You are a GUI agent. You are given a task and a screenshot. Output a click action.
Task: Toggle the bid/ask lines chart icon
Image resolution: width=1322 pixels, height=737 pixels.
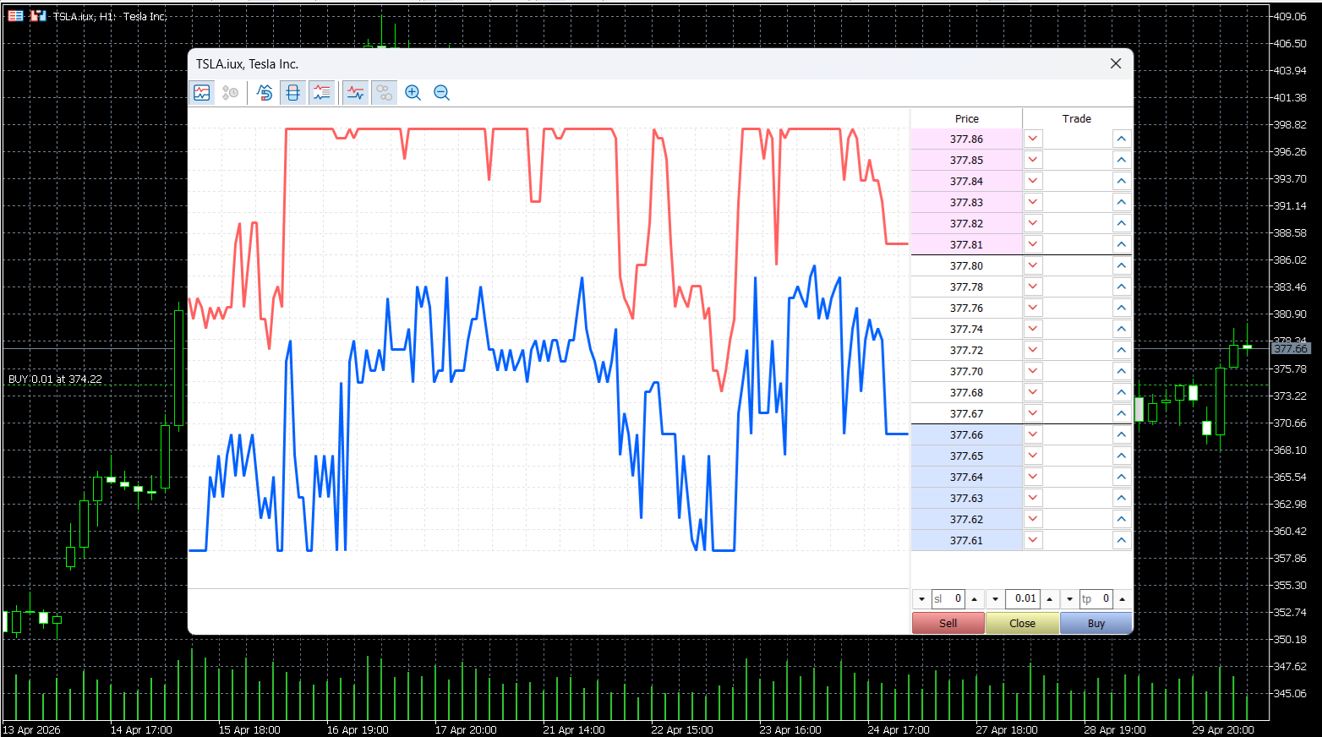pyautogui.click(x=356, y=93)
